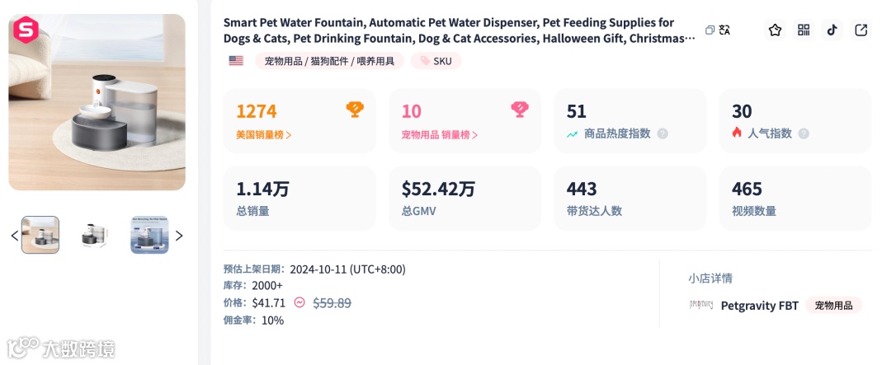Click the TikTok icon
The image size is (882, 365).
pyautogui.click(x=832, y=30)
